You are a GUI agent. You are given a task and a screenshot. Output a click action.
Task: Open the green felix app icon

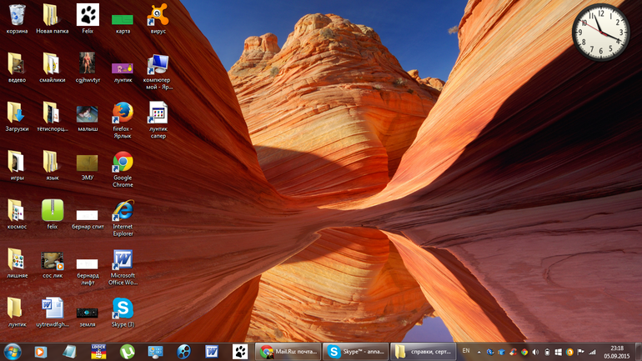pos(52,211)
